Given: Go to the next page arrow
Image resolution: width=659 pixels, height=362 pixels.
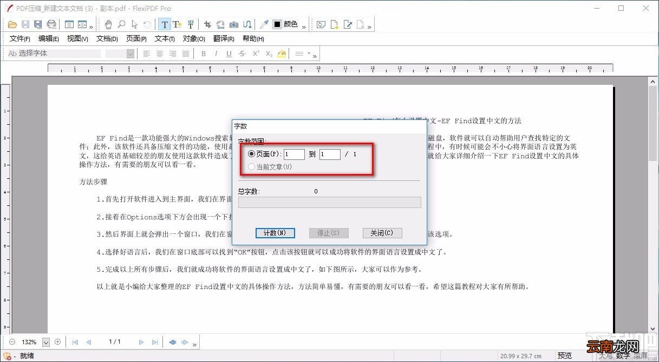Looking at the screenshot, I should (x=141, y=342).
